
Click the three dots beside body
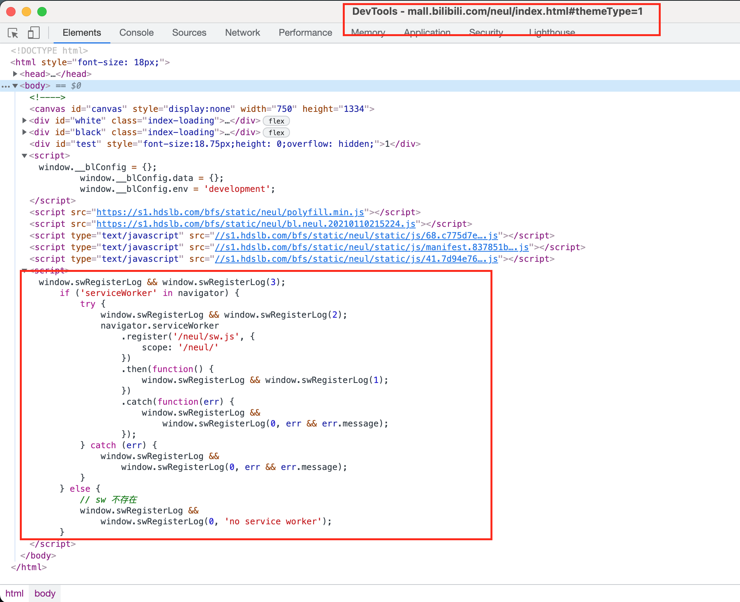(x=5, y=86)
